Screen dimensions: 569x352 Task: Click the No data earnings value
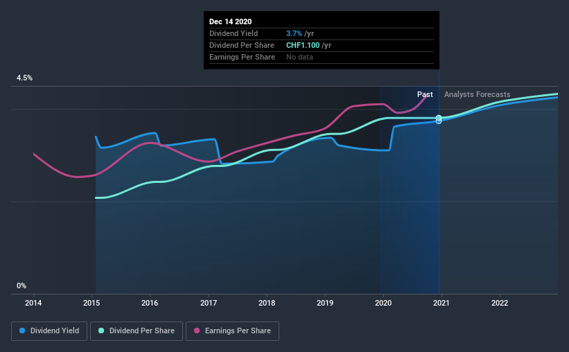click(x=299, y=57)
